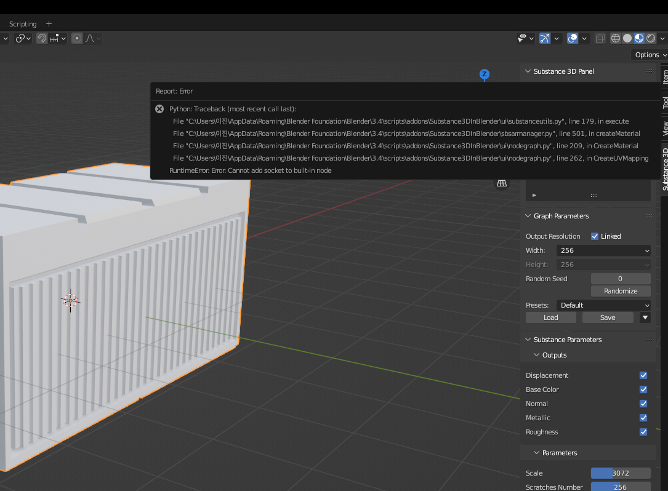This screenshot has width=668, height=491.
Task: Uncheck the Linked output resolution checkbox
Action: pyautogui.click(x=595, y=236)
